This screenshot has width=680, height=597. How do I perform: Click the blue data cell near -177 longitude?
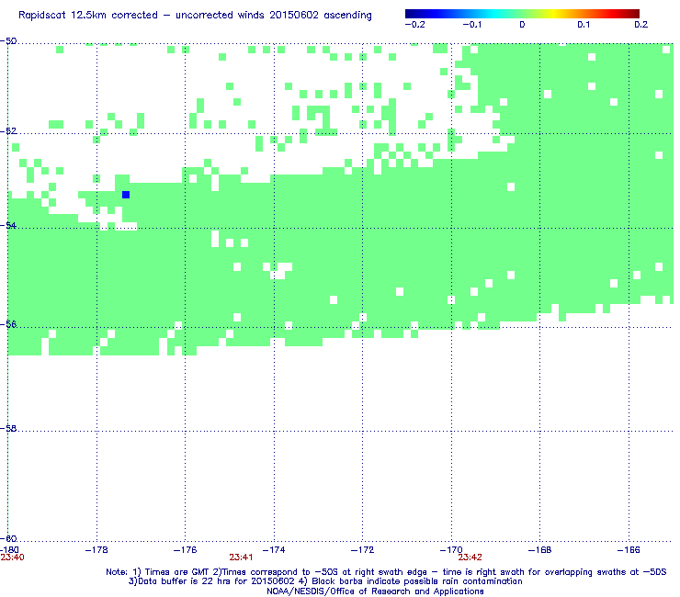126,195
